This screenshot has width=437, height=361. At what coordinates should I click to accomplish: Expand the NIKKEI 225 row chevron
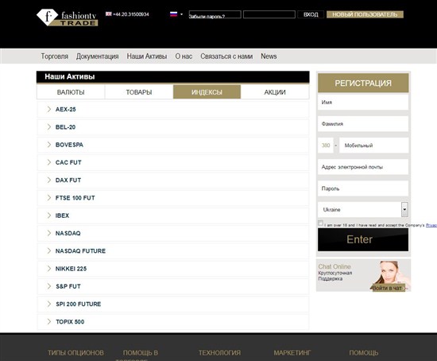pos(49,269)
